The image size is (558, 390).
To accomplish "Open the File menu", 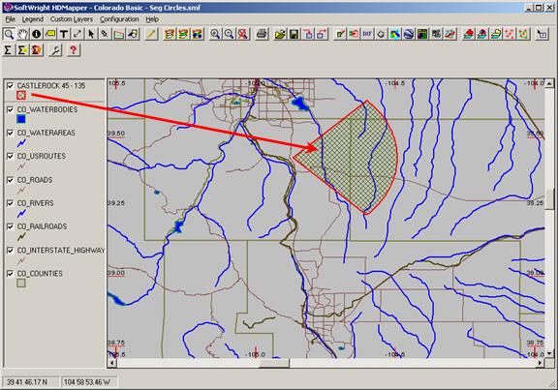I will click(11, 19).
